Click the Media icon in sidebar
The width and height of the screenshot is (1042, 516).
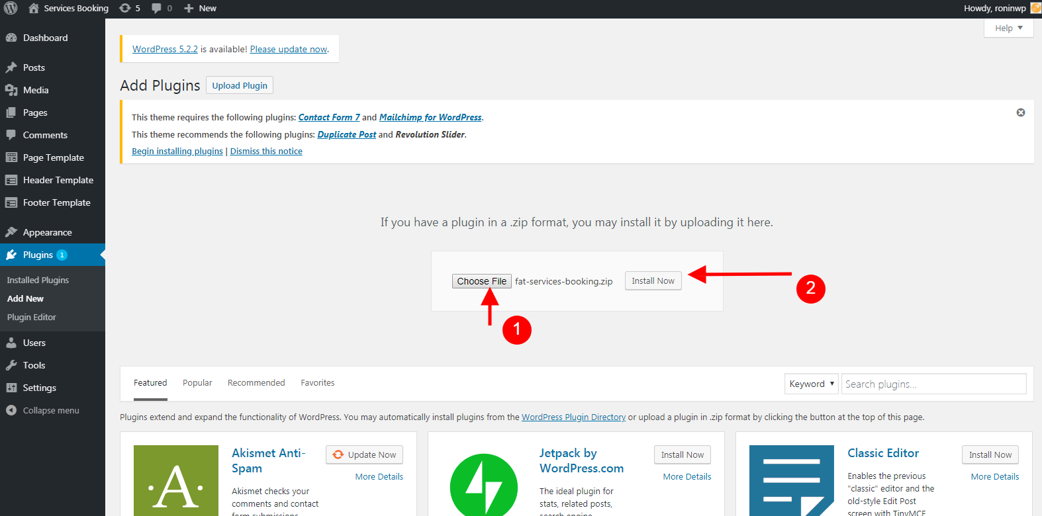pos(11,90)
